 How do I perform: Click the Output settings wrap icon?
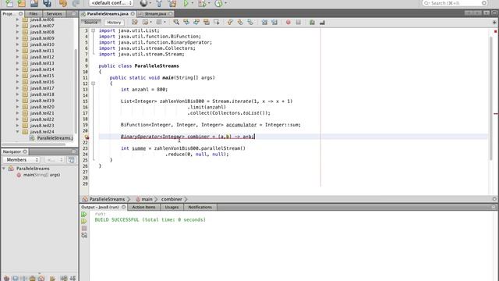coord(84,236)
